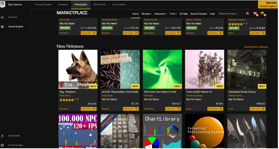Screen dimensions: 279x149
Task: Open seller Anil Koyiu link
Action: [148, 96]
